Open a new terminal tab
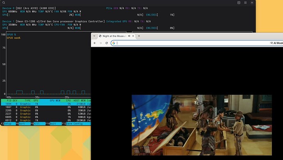 pos(239,3)
